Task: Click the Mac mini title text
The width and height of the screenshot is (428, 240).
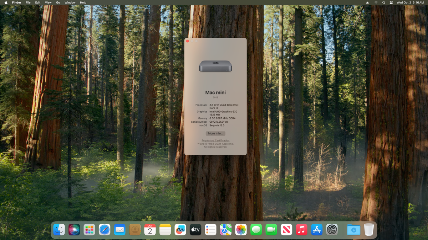Action: pyautogui.click(x=215, y=92)
